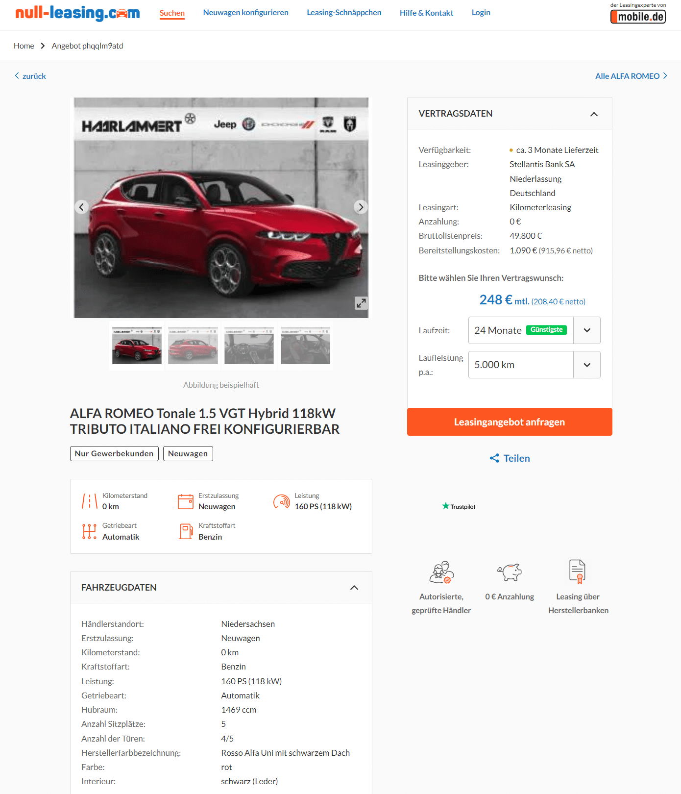Open the Laufleistung 5.000 km dropdown
The height and width of the screenshot is (794, 681).
coord(534,365)
